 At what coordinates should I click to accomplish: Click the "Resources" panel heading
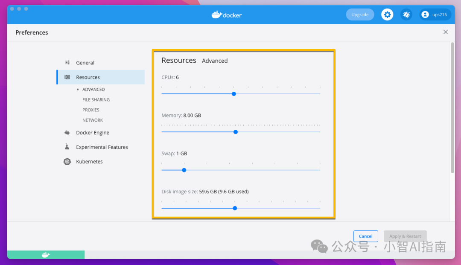(179, 60)
